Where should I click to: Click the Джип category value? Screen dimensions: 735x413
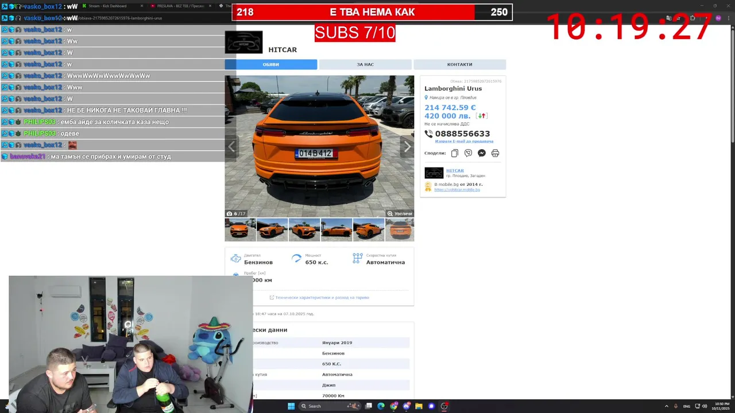pyautogui.click(x=328, y=385)
